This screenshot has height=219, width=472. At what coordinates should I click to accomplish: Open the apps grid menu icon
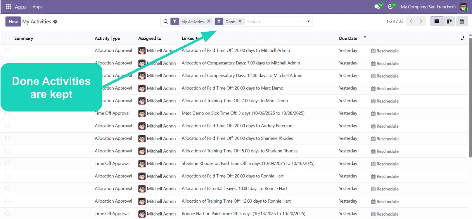8,6
